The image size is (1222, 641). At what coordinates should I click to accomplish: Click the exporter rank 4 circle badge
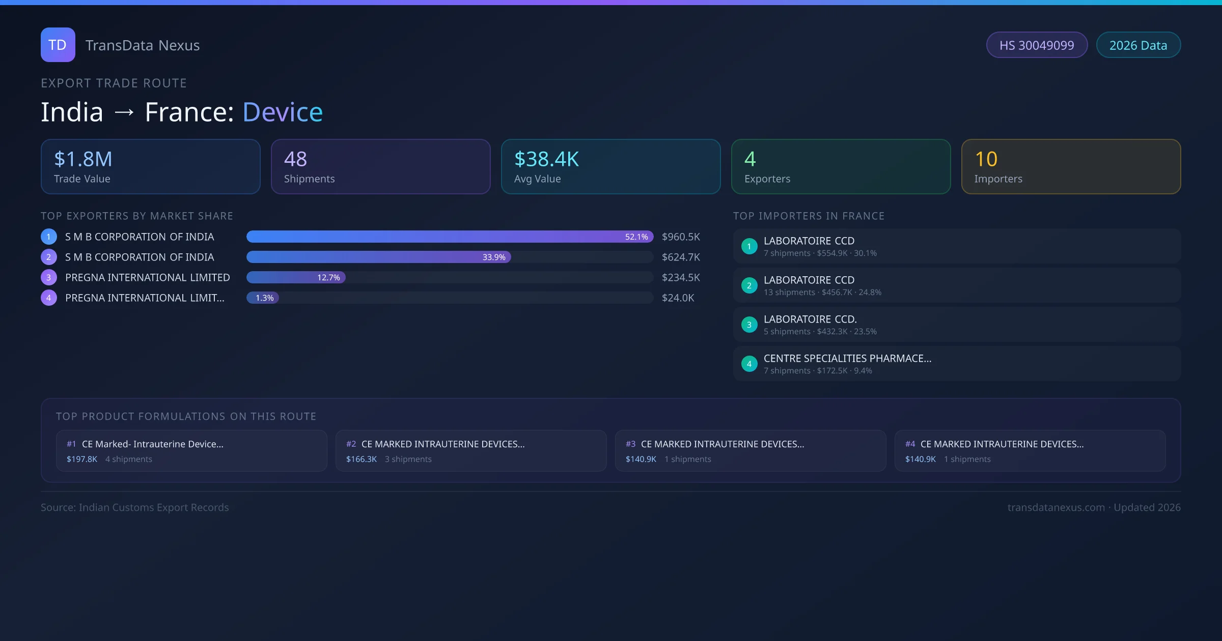pyautogui.click(x=48, y=298)
